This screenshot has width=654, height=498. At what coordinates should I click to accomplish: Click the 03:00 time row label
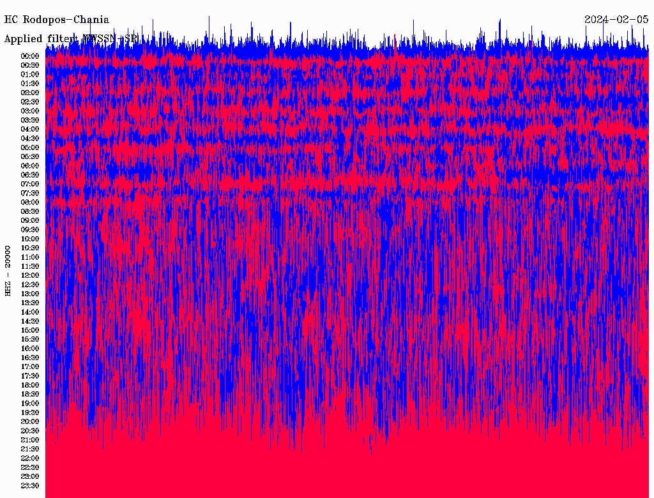point(30,111)
